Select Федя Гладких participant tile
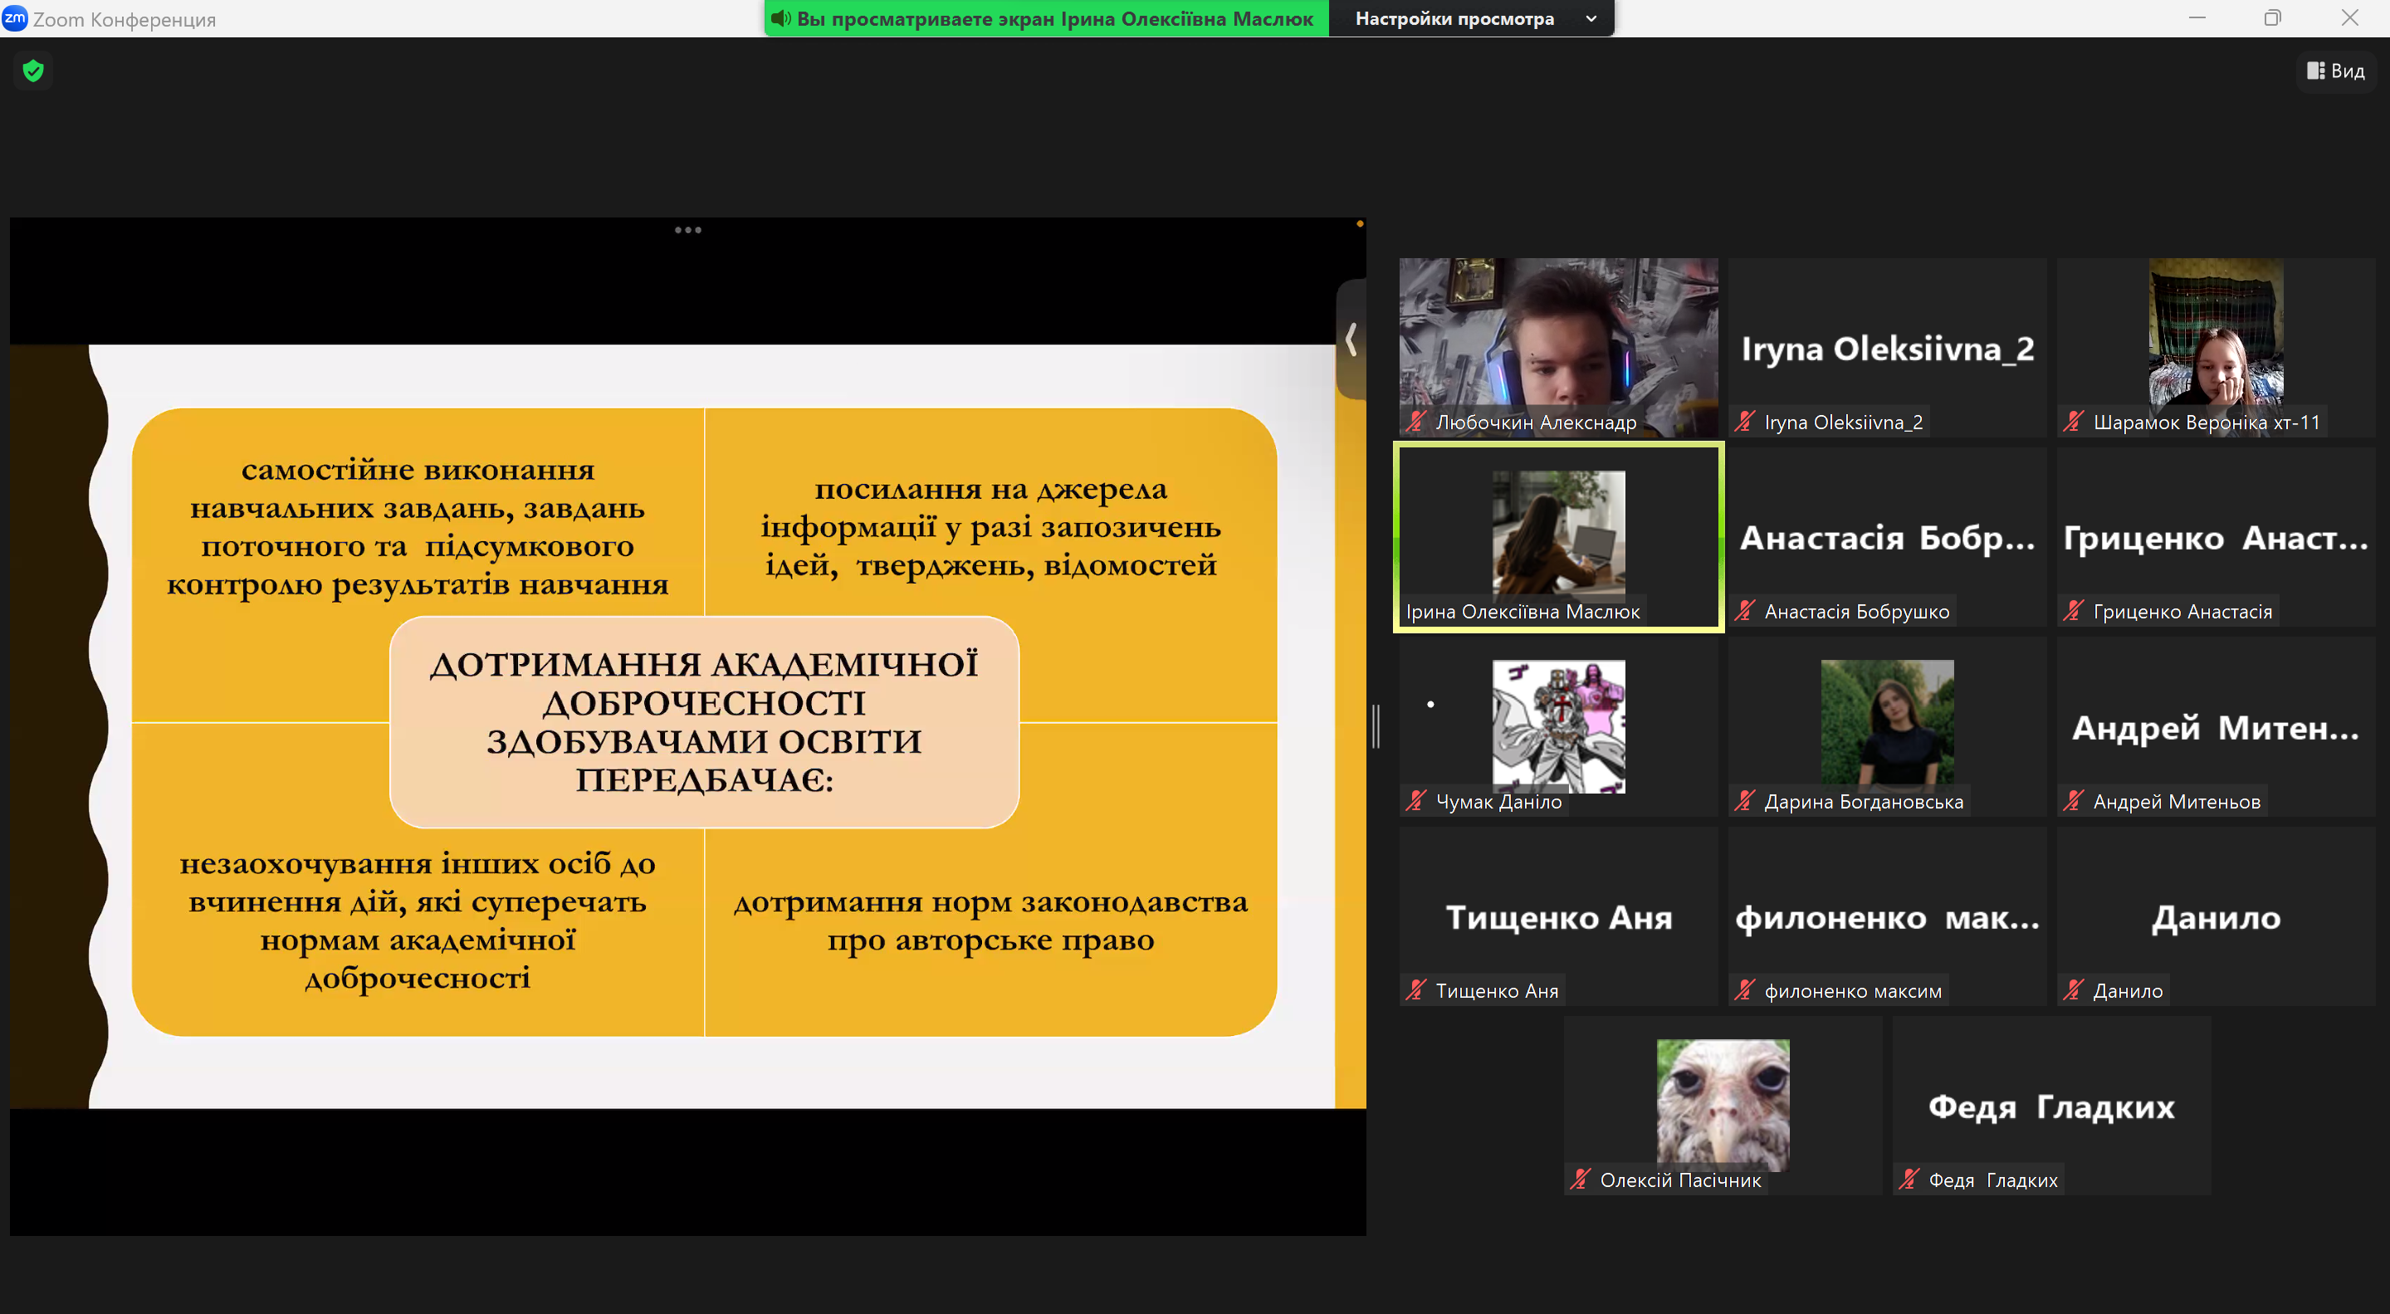Image resolution: width=2390 pixels, height=1314 pixels. click(2051, 1106)
